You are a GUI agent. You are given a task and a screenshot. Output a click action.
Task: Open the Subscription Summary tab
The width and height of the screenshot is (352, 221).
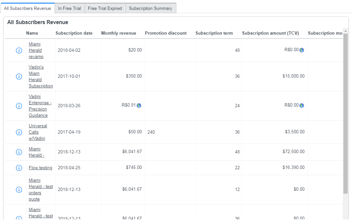click(151, 8)
